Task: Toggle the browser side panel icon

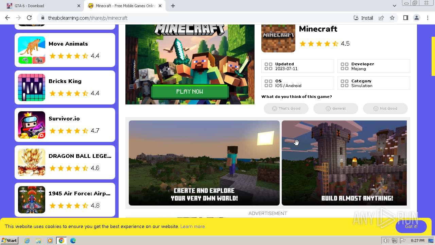Action: 405,18
